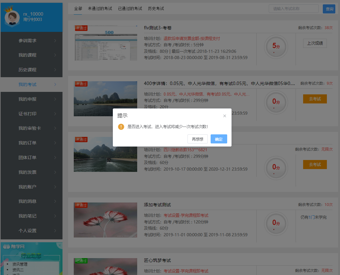This screenshot has width=340, height=275.
Task: Close the 融学网 ad banner
Action: point(60,245)
